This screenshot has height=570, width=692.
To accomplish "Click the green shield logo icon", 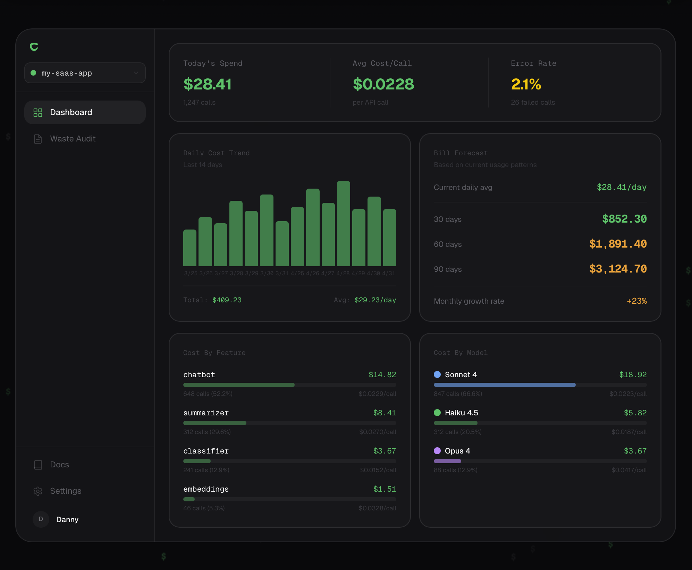I will click(x=34, y=47).
